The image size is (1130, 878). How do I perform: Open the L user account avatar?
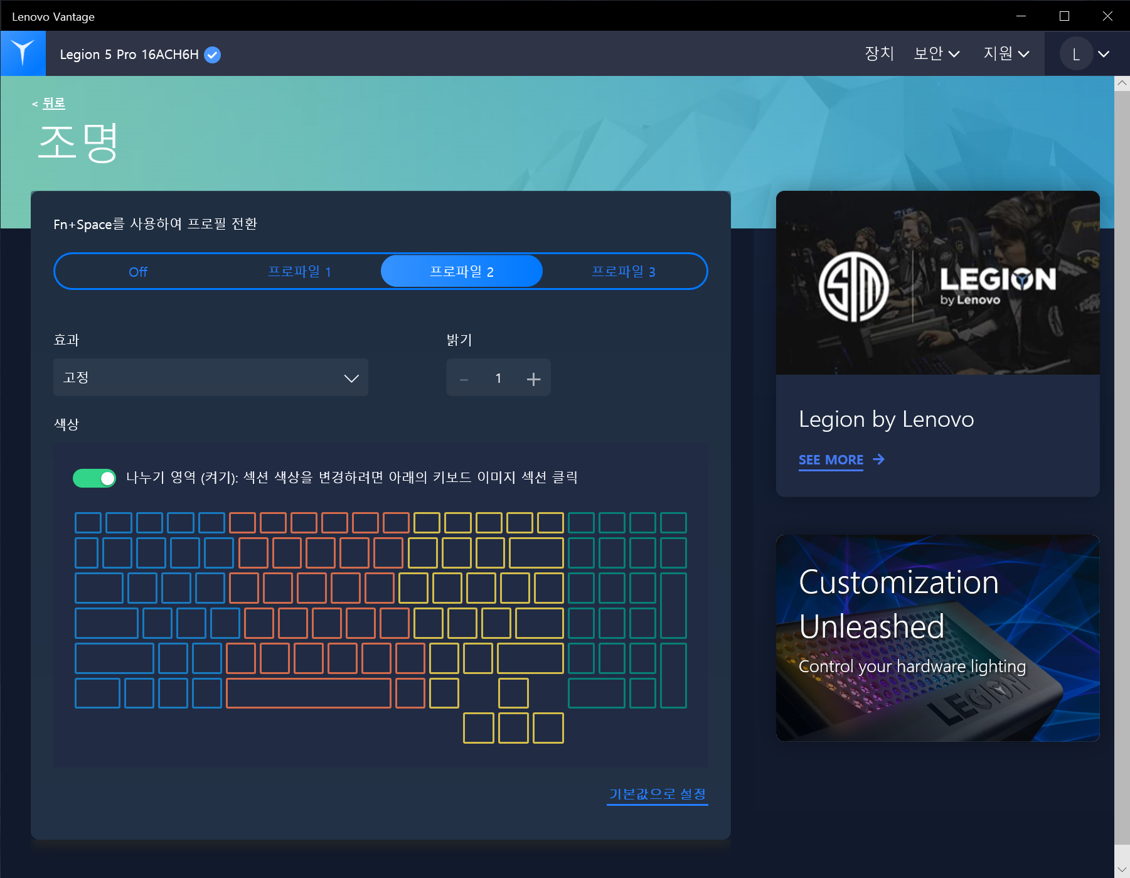(1076, 54)
